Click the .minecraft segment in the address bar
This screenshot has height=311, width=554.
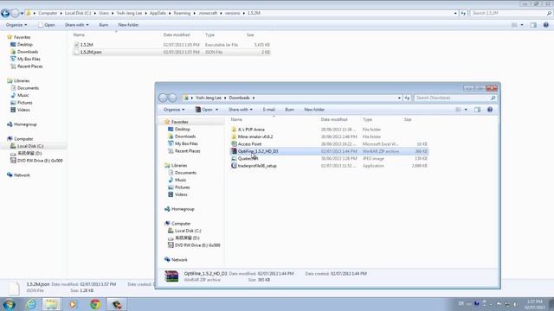point(208,13)
